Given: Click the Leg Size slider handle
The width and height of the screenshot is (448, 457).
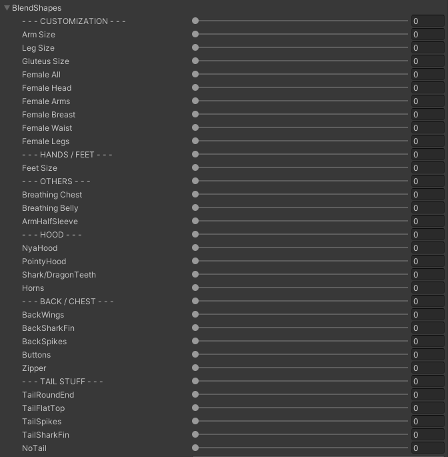Looking at the screenshot, I should click(195, 47).
